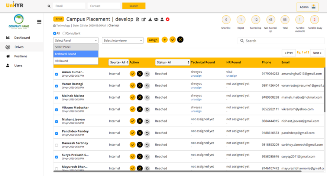
Task: Reject candidate Panchdeo Pandey
Action: 140,133
